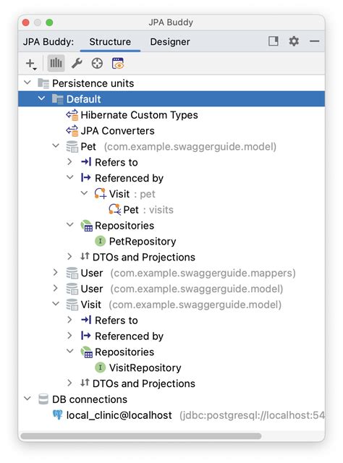
Task: Click table icon of User mappers entity
Action: pyautogui.click(x=72, y=273)
